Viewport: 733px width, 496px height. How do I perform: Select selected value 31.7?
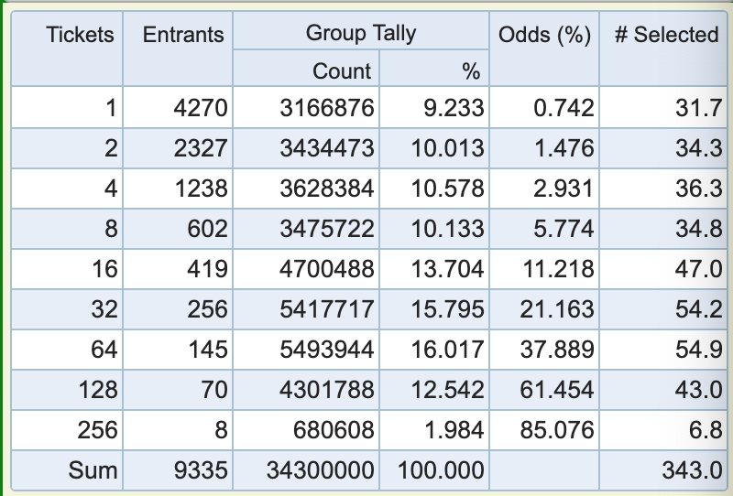click(x=699, y=108)
